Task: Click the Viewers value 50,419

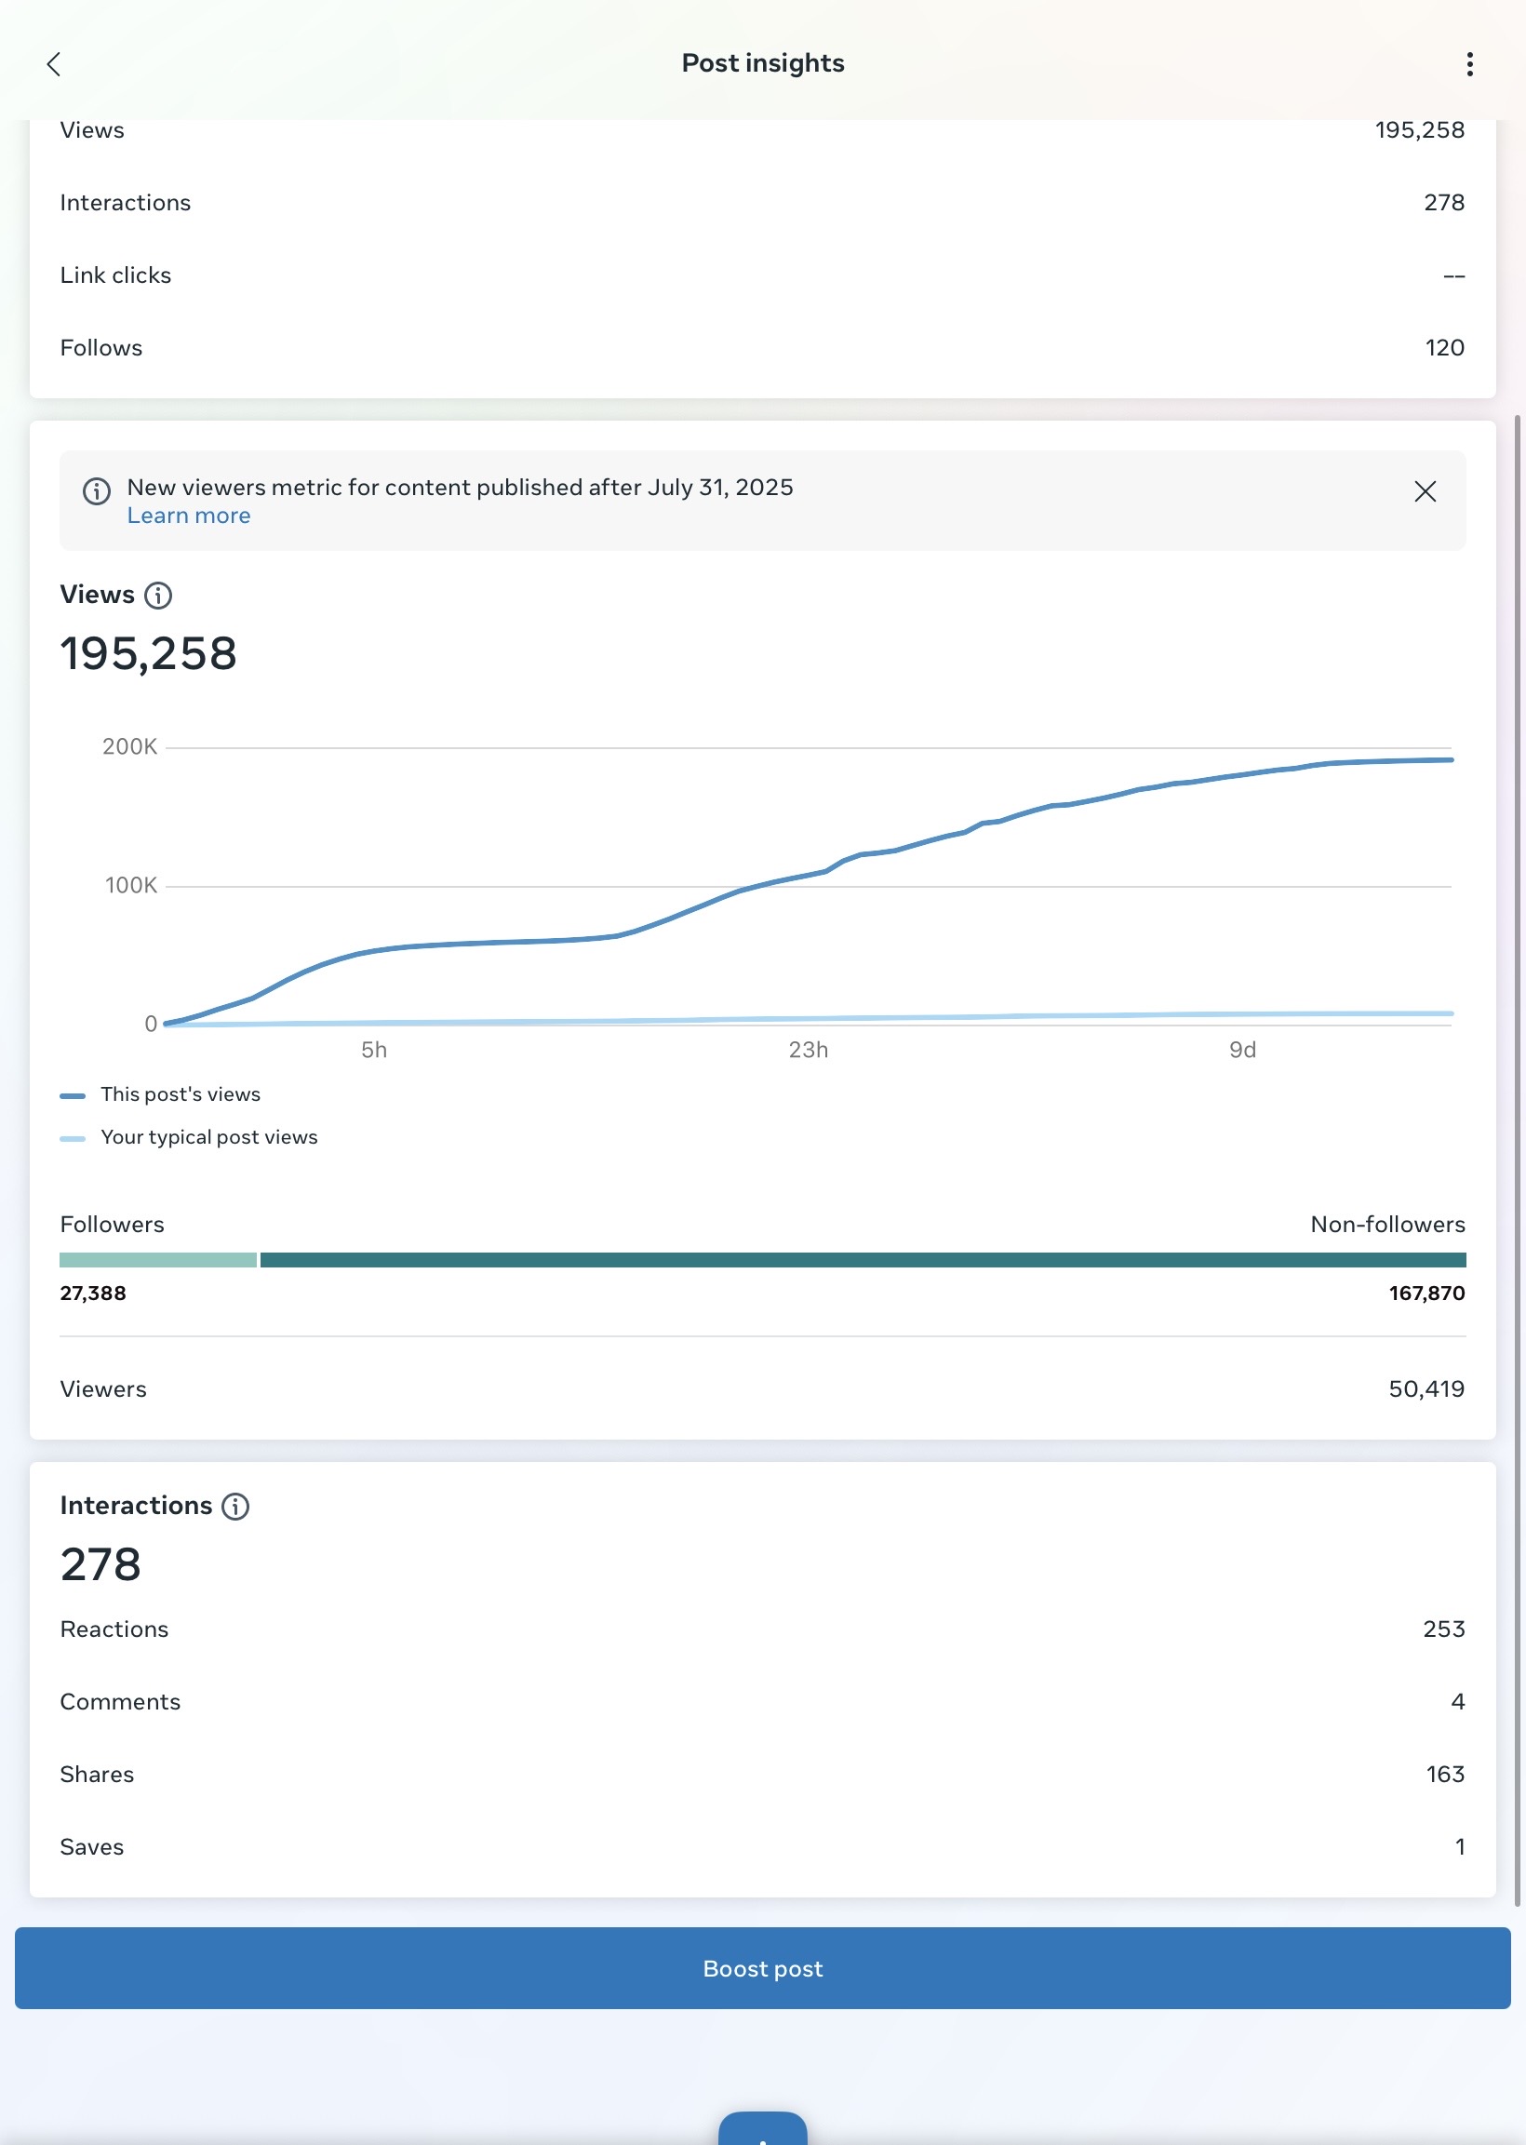Action: (x=1427, y=1389)
